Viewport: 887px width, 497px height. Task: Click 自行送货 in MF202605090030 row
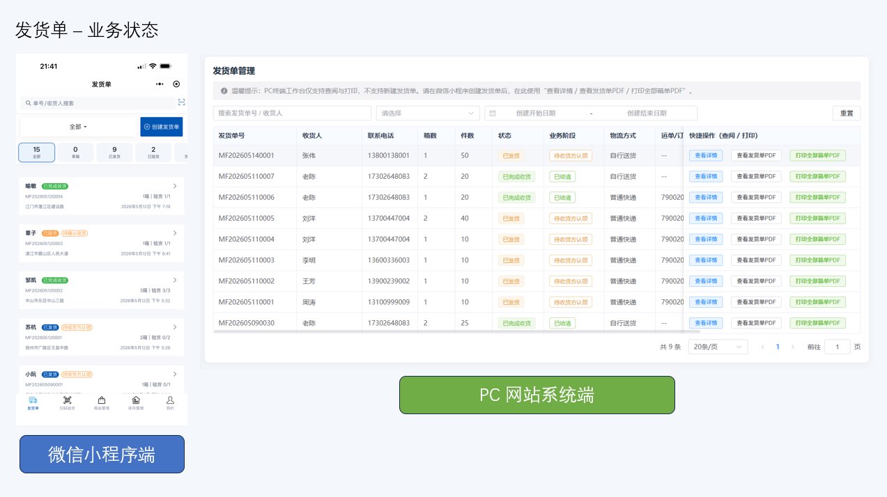coord(623,323)
